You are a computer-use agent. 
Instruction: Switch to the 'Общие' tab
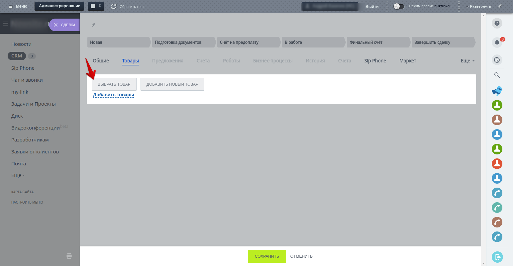(101, 61)
